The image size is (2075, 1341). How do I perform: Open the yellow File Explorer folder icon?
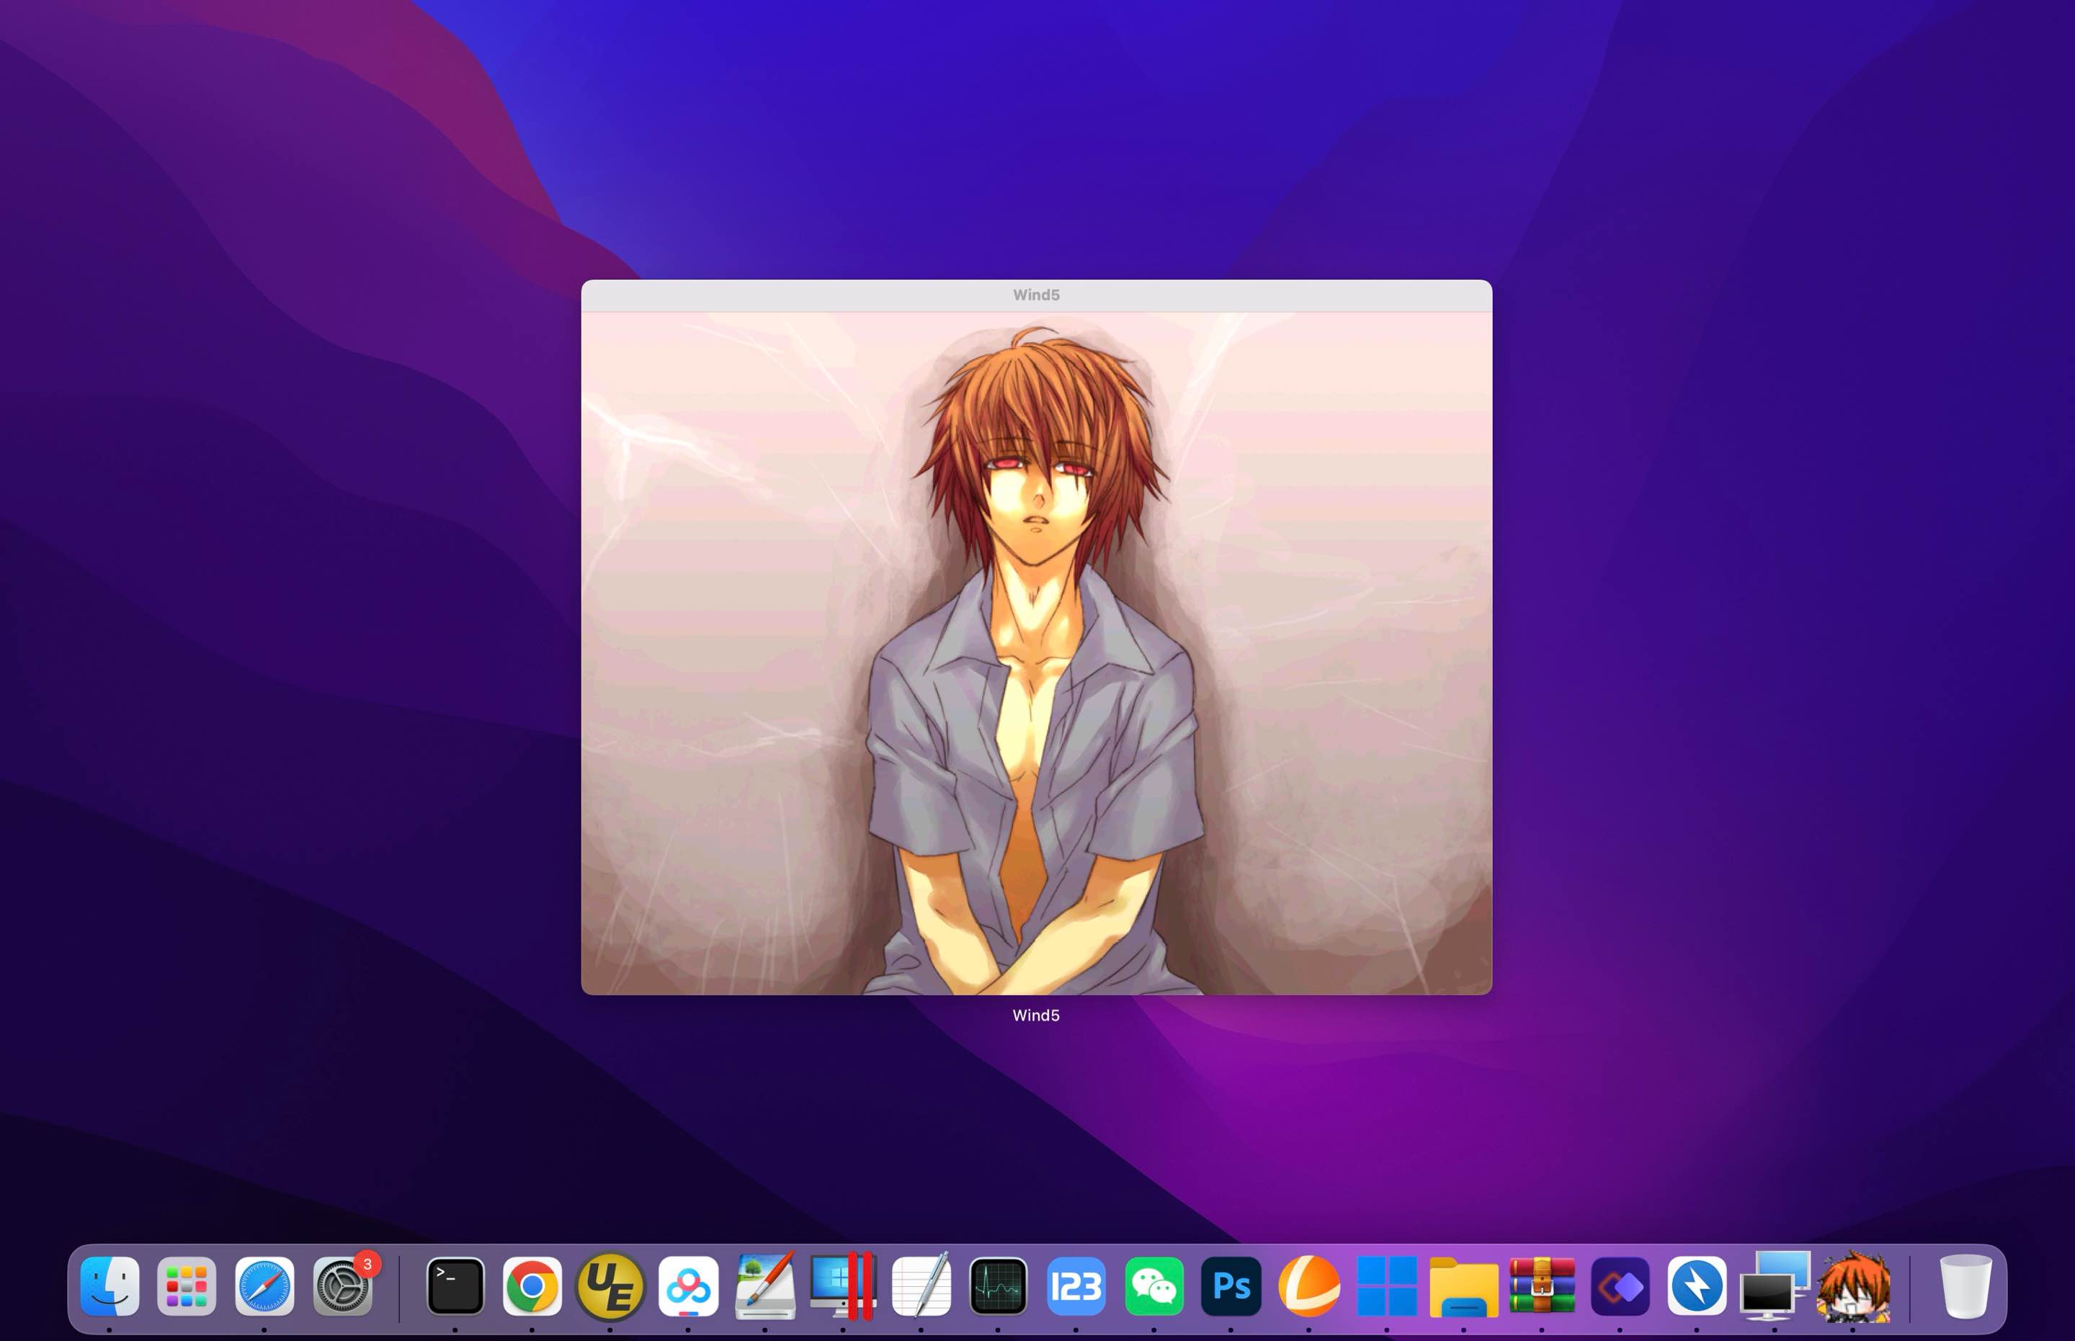(1464, 1286)
